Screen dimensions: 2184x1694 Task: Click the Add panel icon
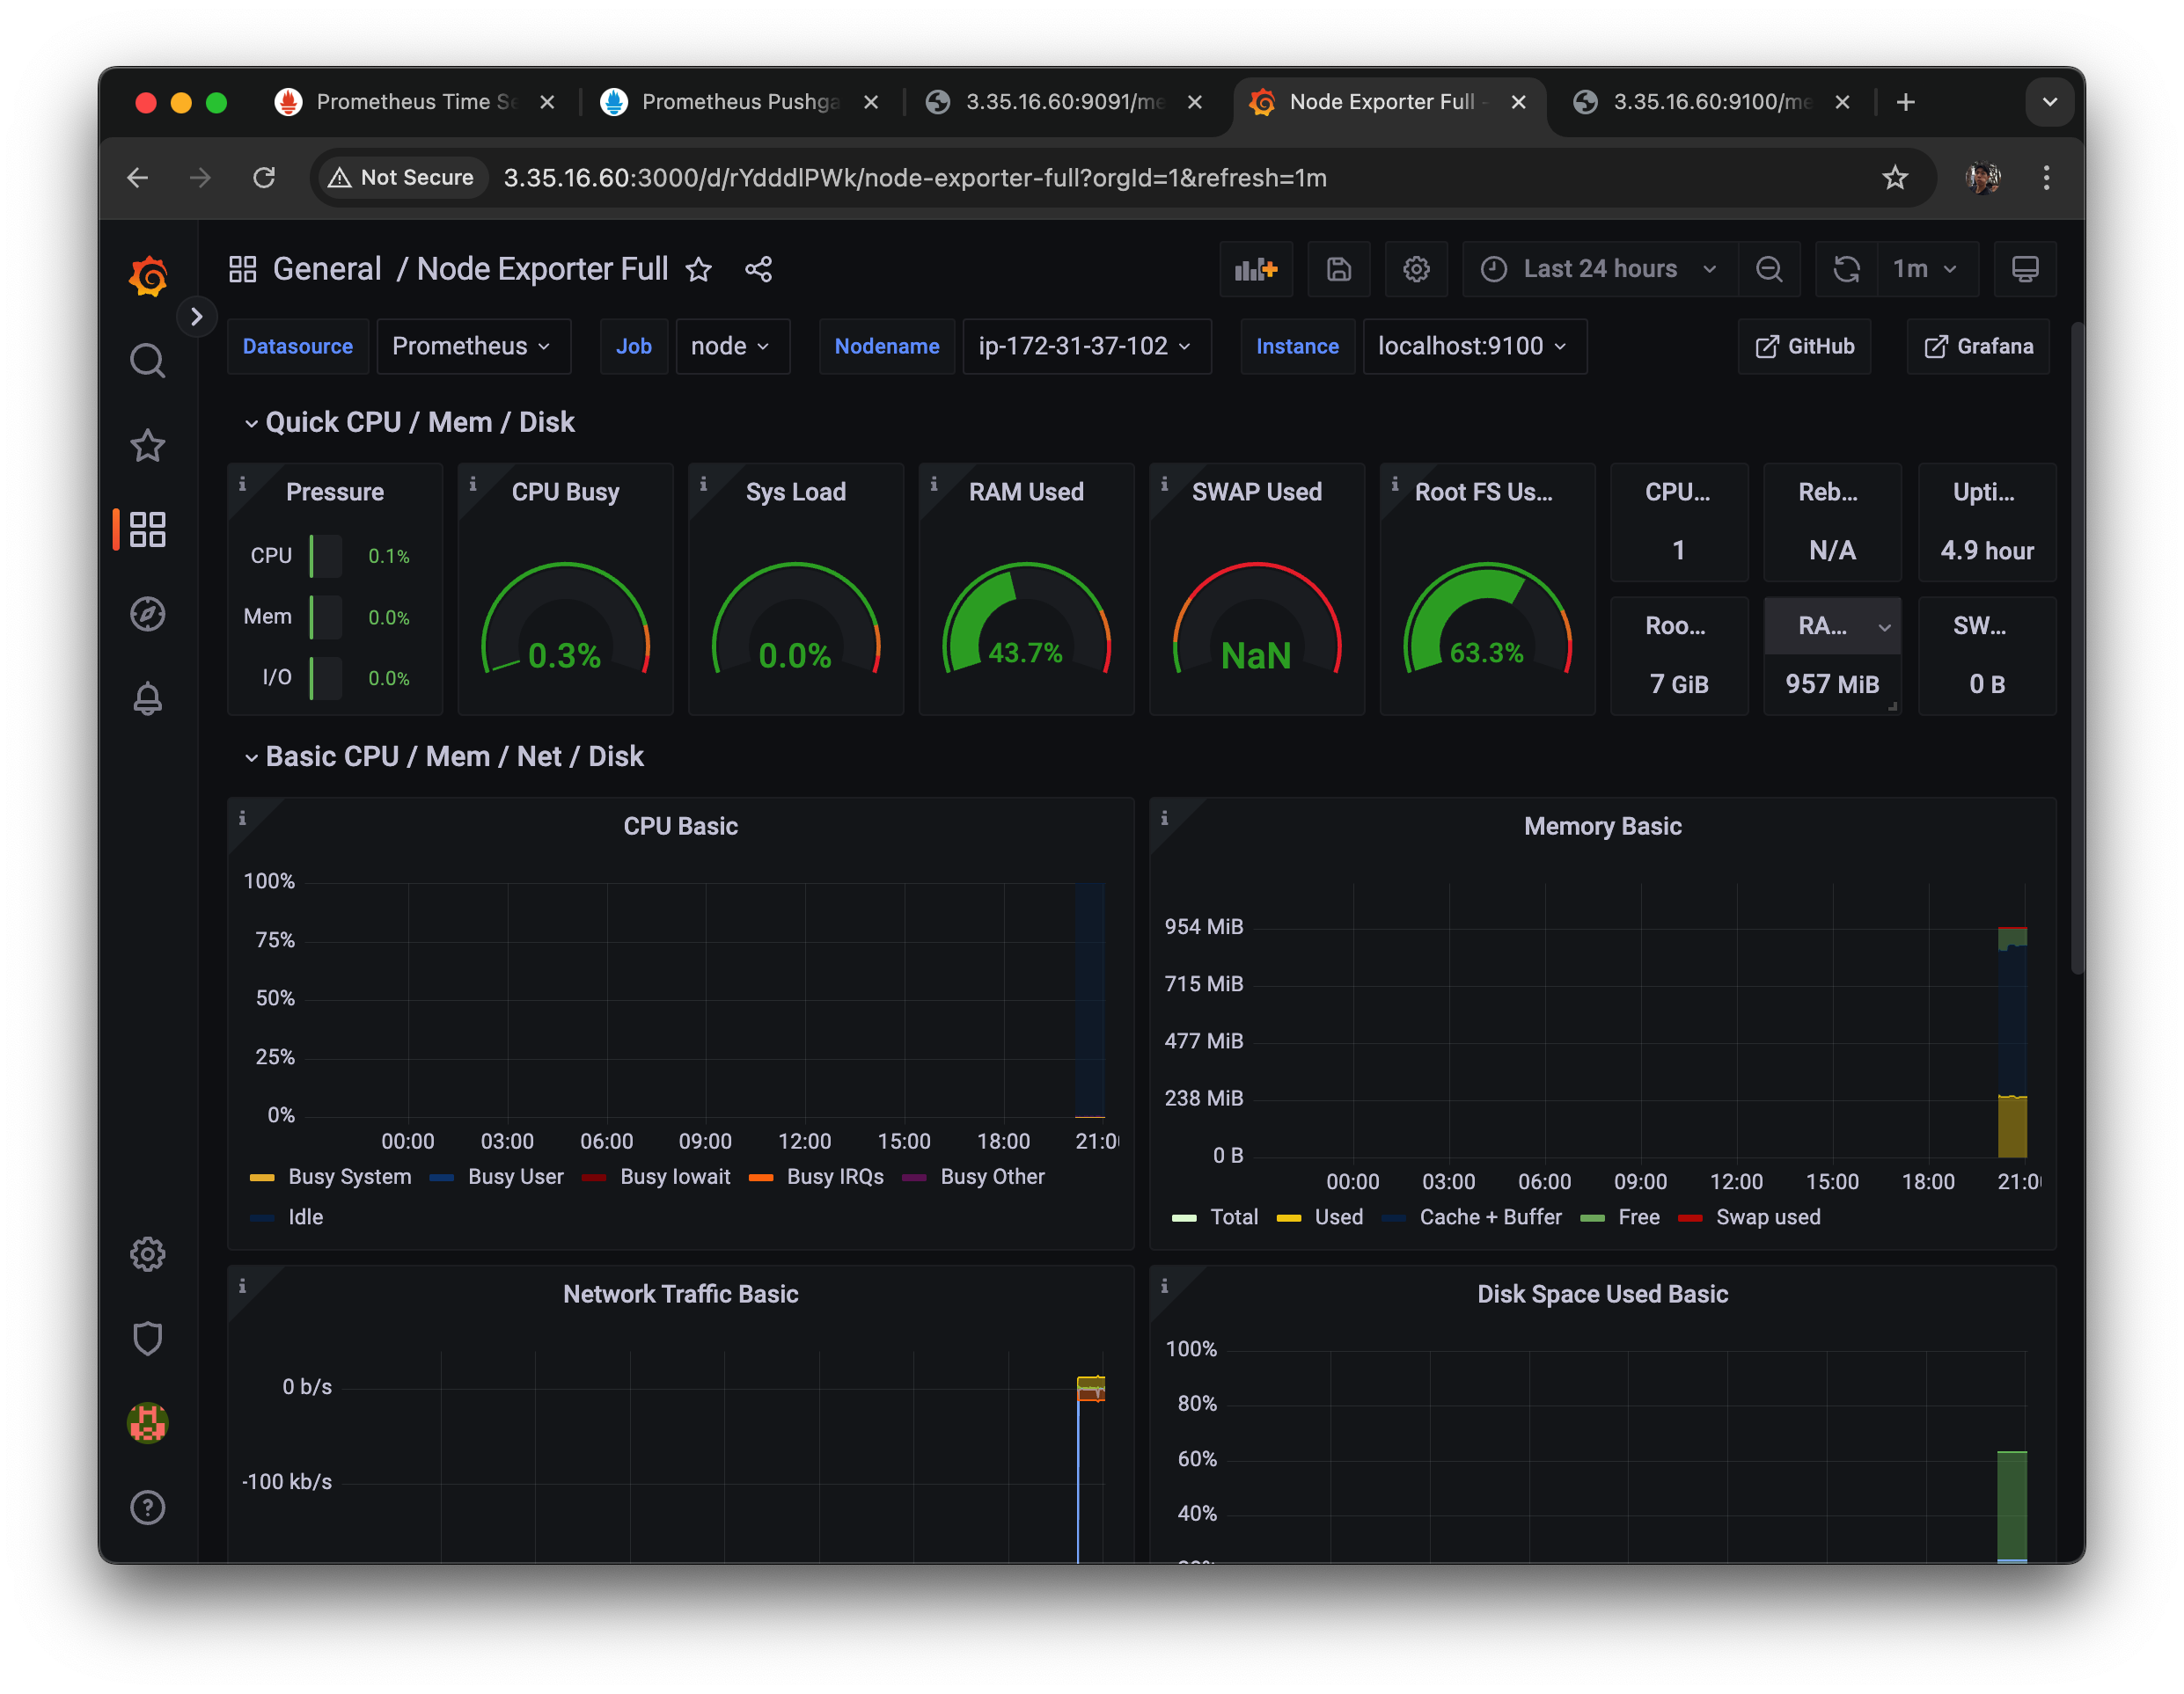(x=1255, y=269)
